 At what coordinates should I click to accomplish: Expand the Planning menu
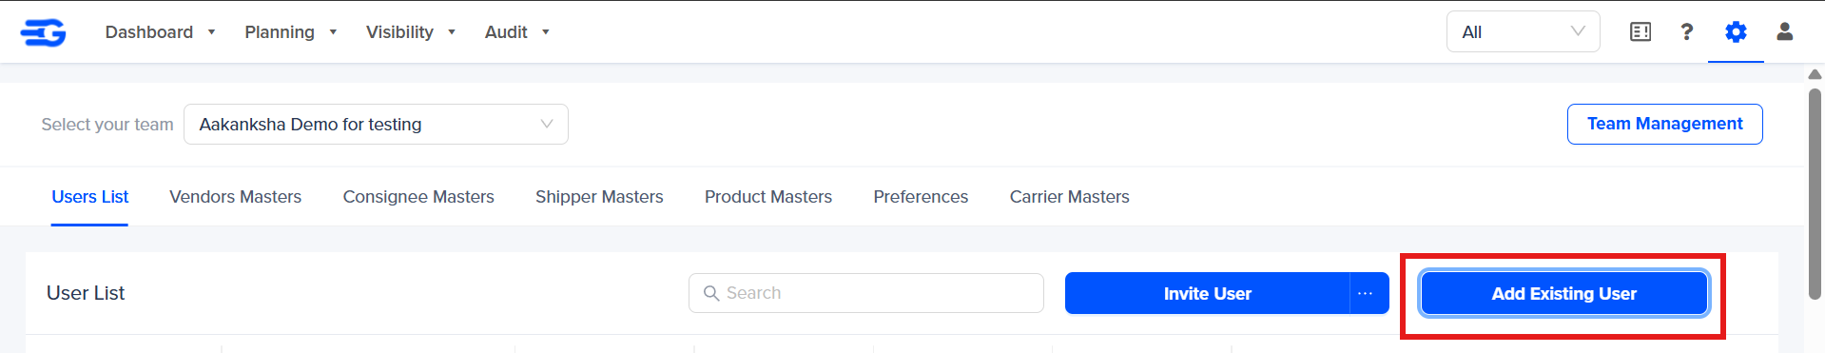291,32
